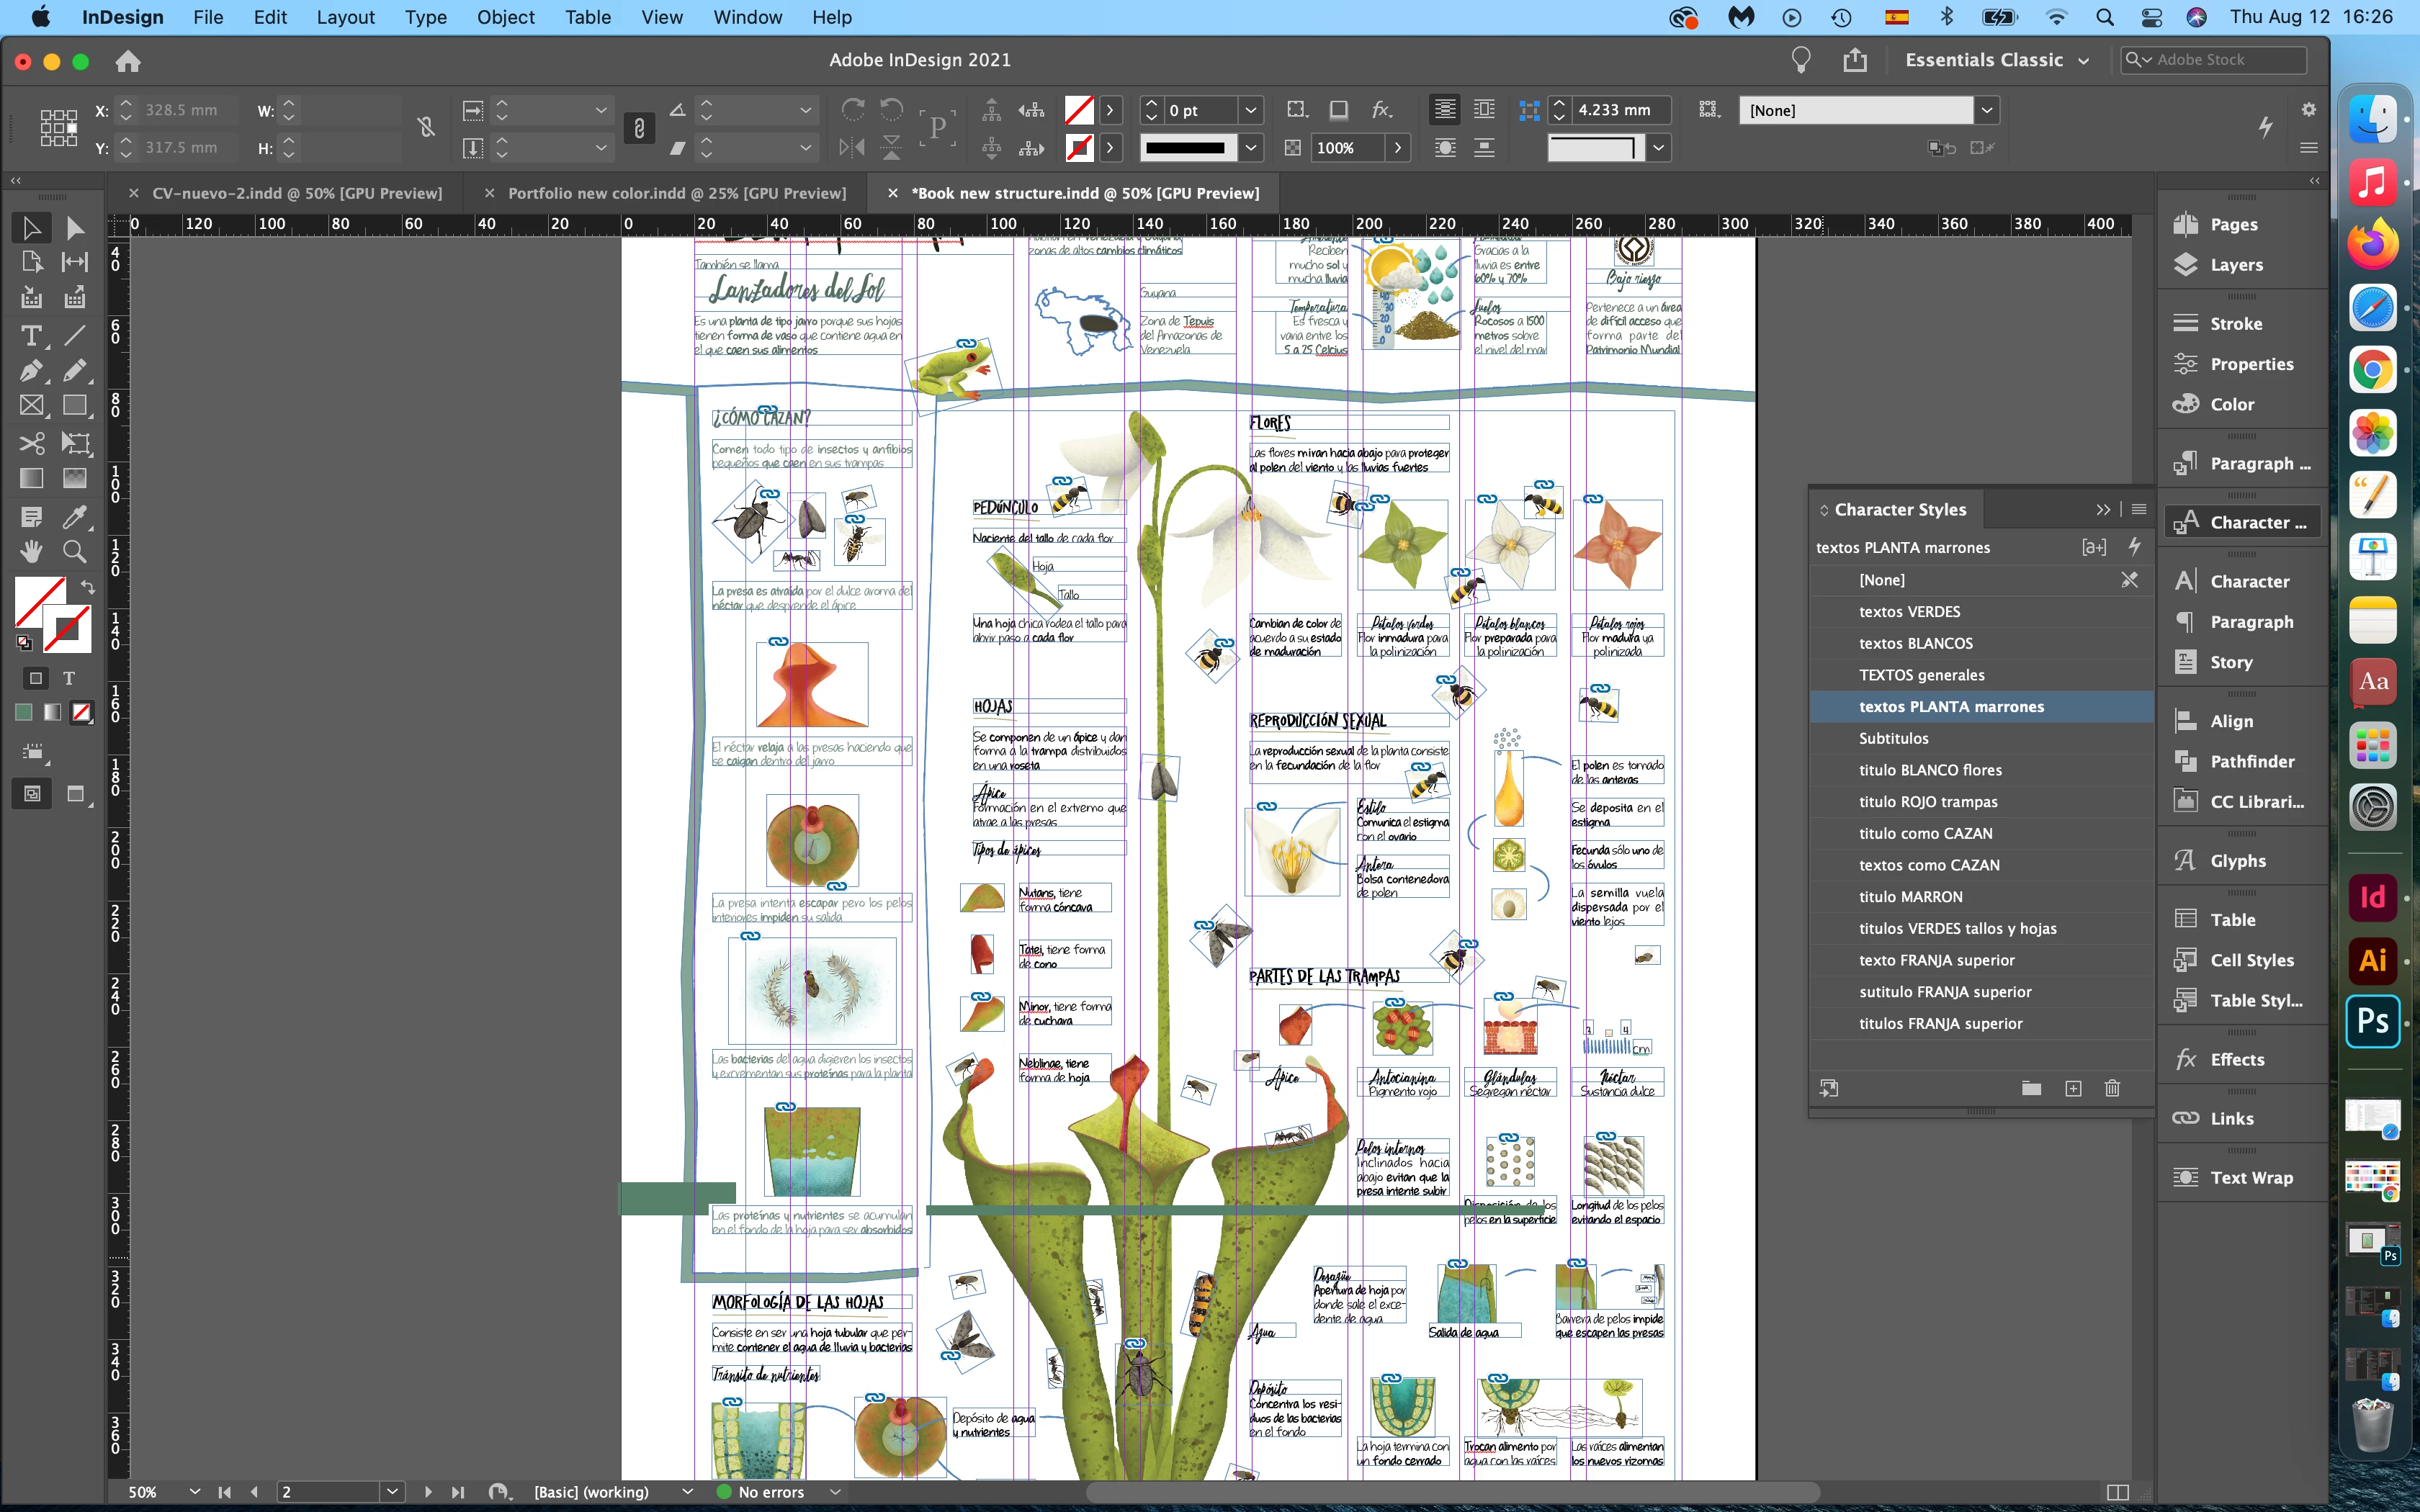The image size is (2420, 1512).
Task: Select the Pen tool
Action: 31,371
